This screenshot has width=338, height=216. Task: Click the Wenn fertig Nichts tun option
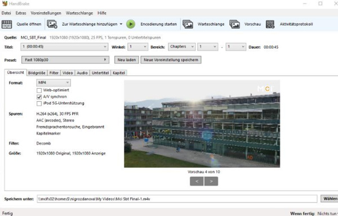(x=327, y=213)
